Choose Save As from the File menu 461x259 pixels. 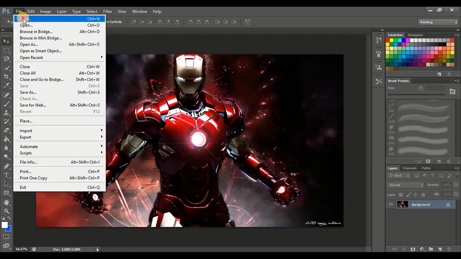(x=28, y=92)
